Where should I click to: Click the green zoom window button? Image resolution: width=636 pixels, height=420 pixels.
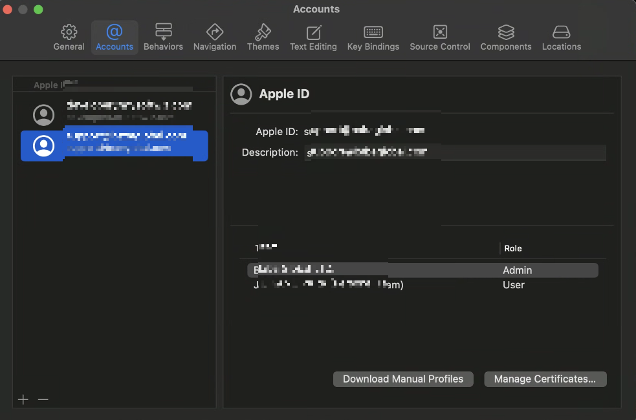(38, 9)
